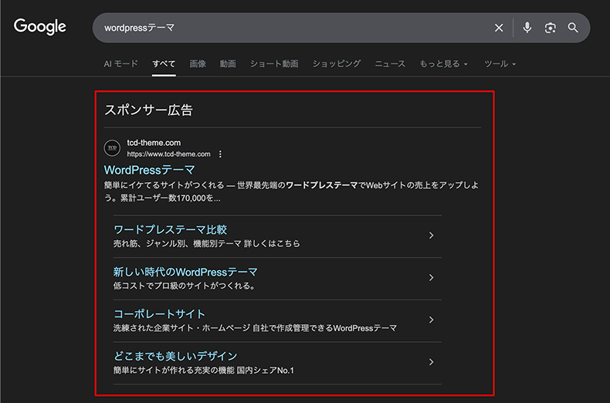The width and height of the screenshot is (610, 403).
Task: Open the ツール dropdown
Action: 500,64
